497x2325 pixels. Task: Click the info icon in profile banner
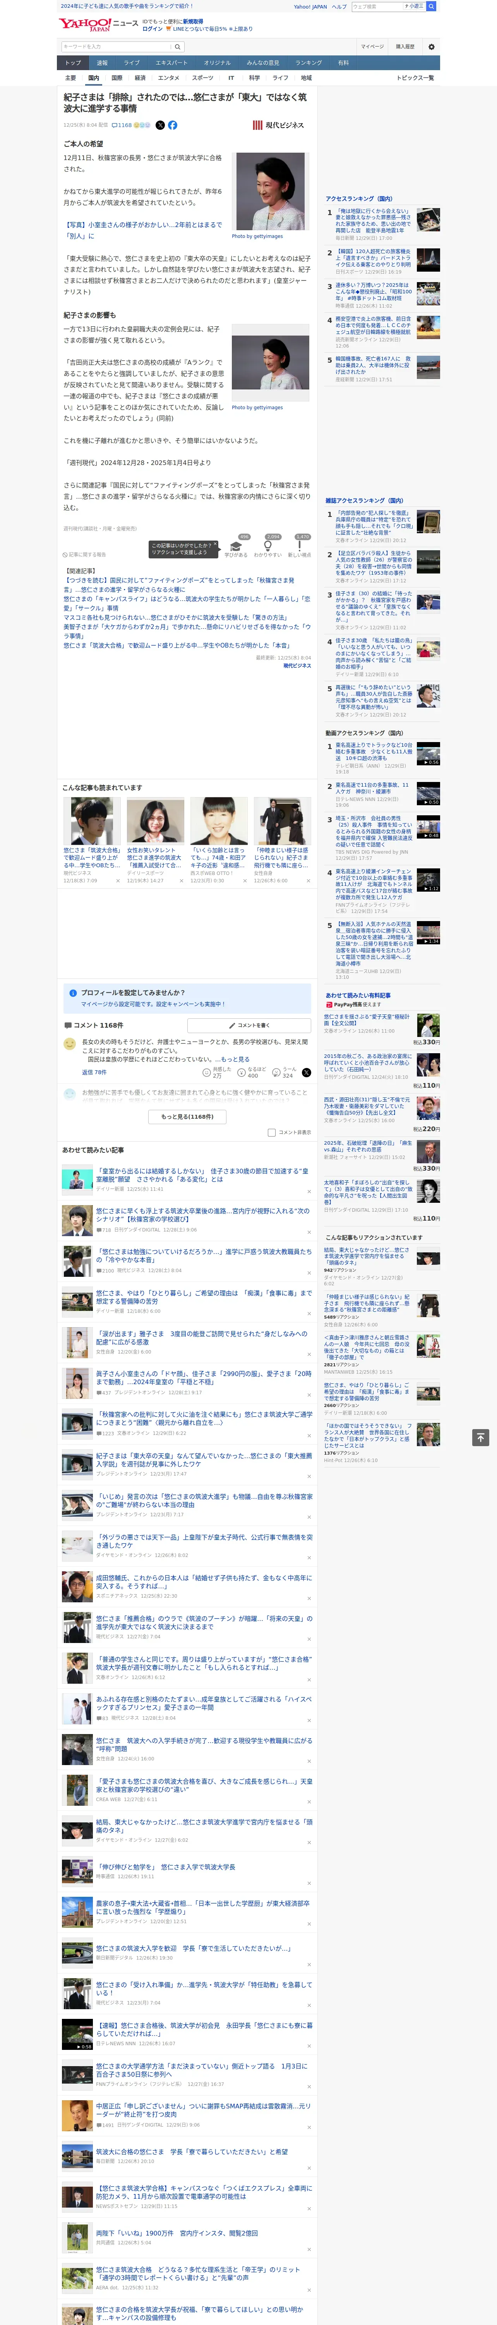click(73, 992)
